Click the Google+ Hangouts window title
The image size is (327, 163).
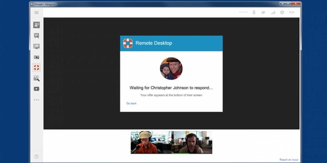coord(45,4)
